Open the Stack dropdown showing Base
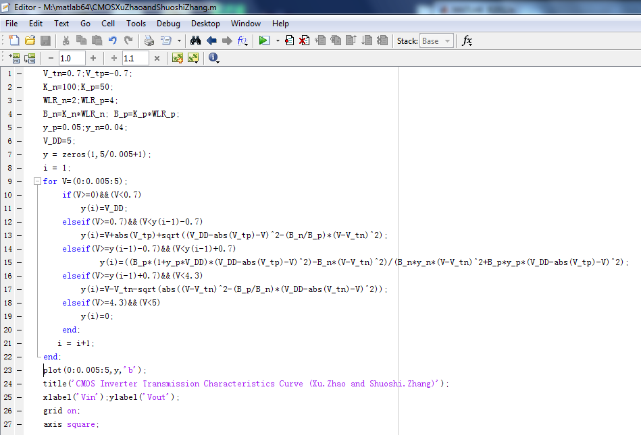Screen dimensions: 641x435 coord(436,40)
